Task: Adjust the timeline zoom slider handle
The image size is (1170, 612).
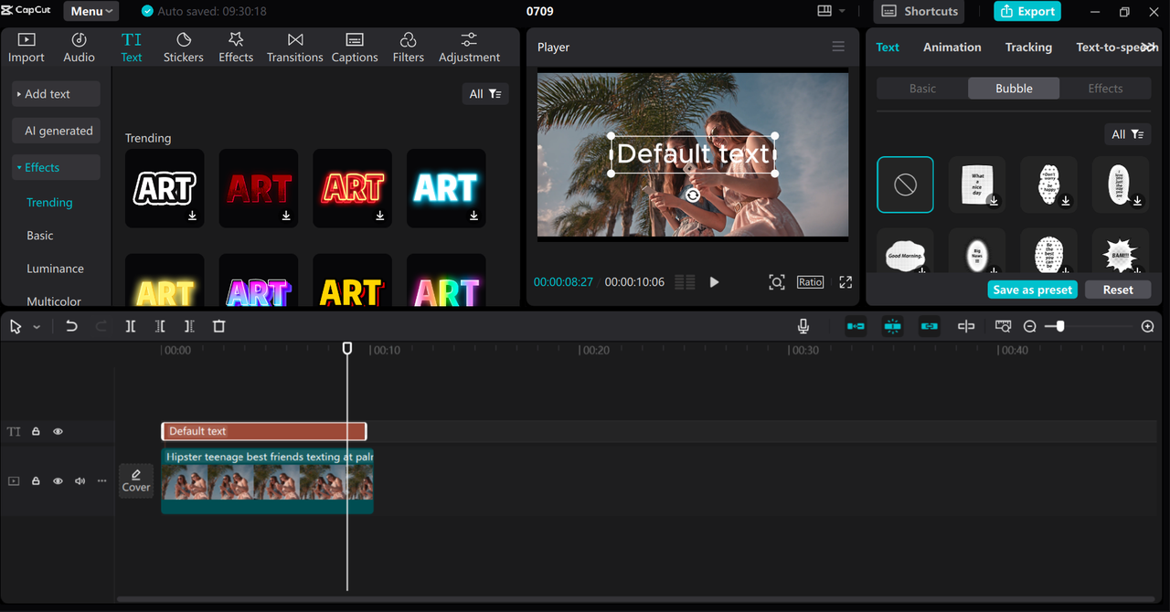Action: 1059,326
